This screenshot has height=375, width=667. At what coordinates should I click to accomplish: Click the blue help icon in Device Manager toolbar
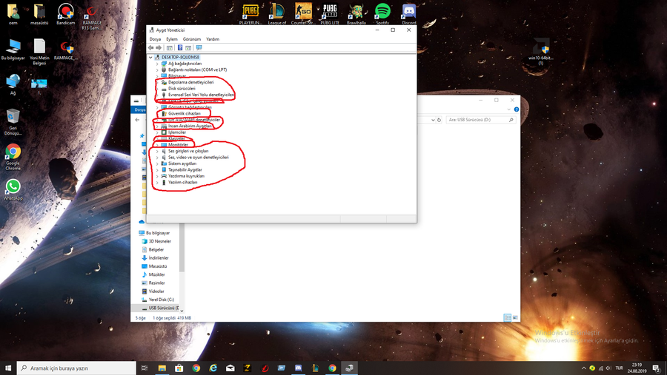179,48
